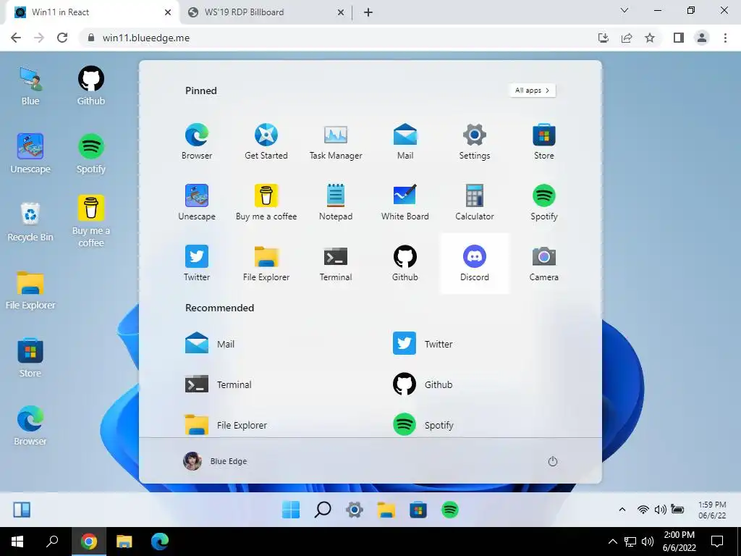This screenshot has height=556, width=741.
Task: Open Buy me a coffee desktop shortcut
Action: 90,222
